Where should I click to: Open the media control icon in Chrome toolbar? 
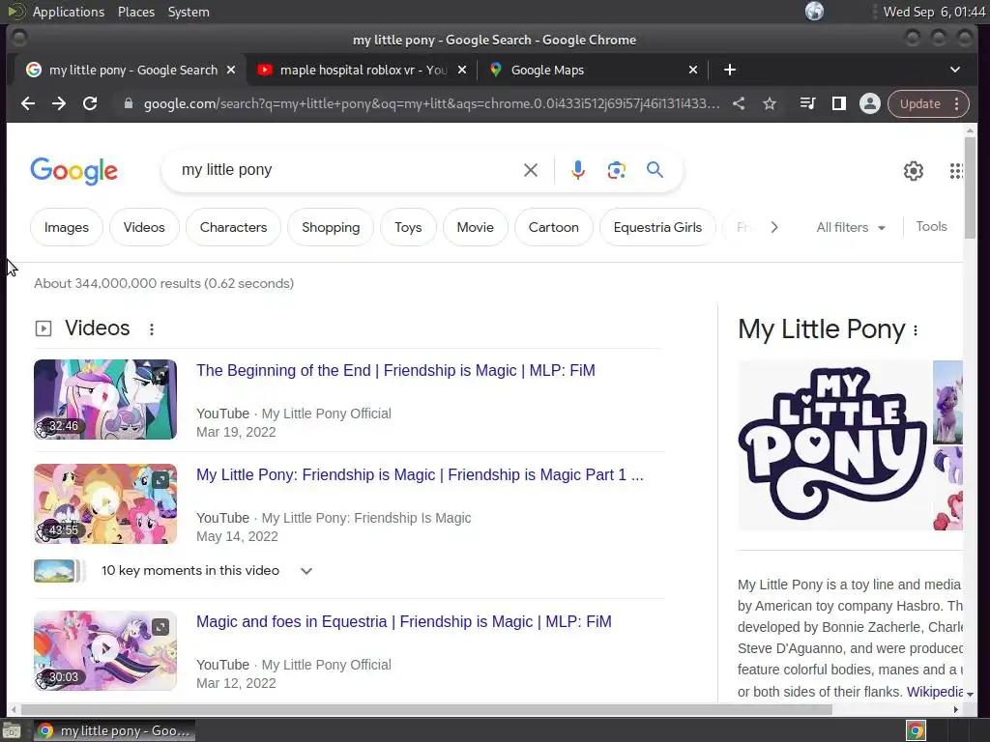[807, 103]
